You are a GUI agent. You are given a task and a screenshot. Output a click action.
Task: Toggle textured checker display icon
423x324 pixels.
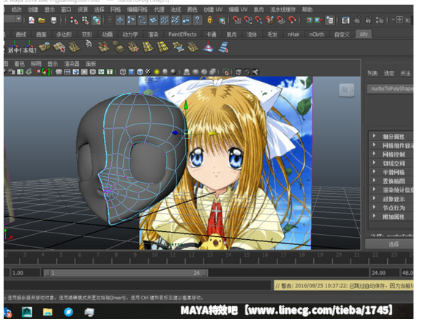pyautogui.click(x=148, y=72)
